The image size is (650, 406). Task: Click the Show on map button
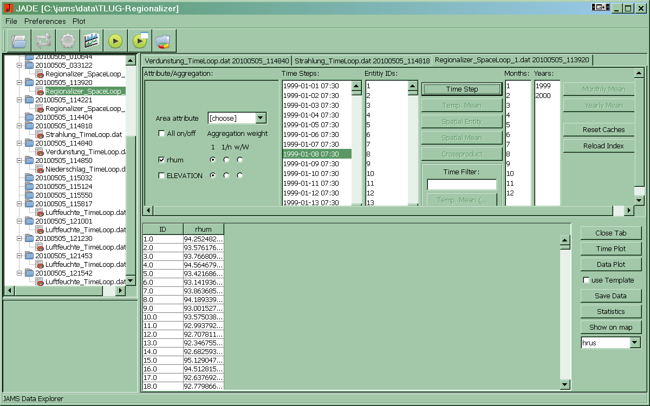pyautogui.click(x=610, y=327)
